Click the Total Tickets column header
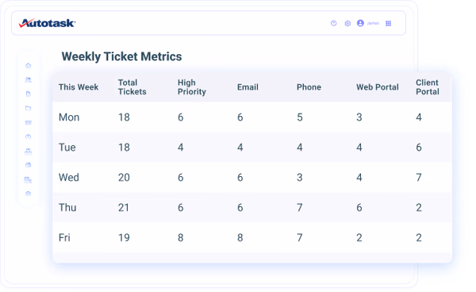 132,87
